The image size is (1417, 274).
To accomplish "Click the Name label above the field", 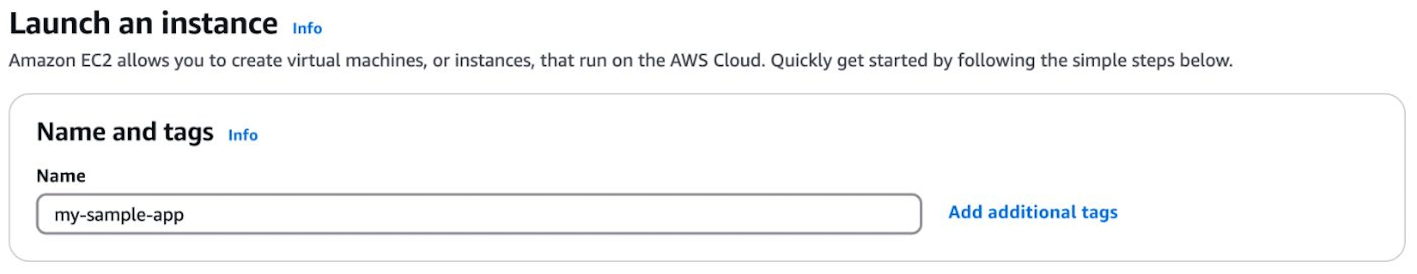I will tap(61, 176).
